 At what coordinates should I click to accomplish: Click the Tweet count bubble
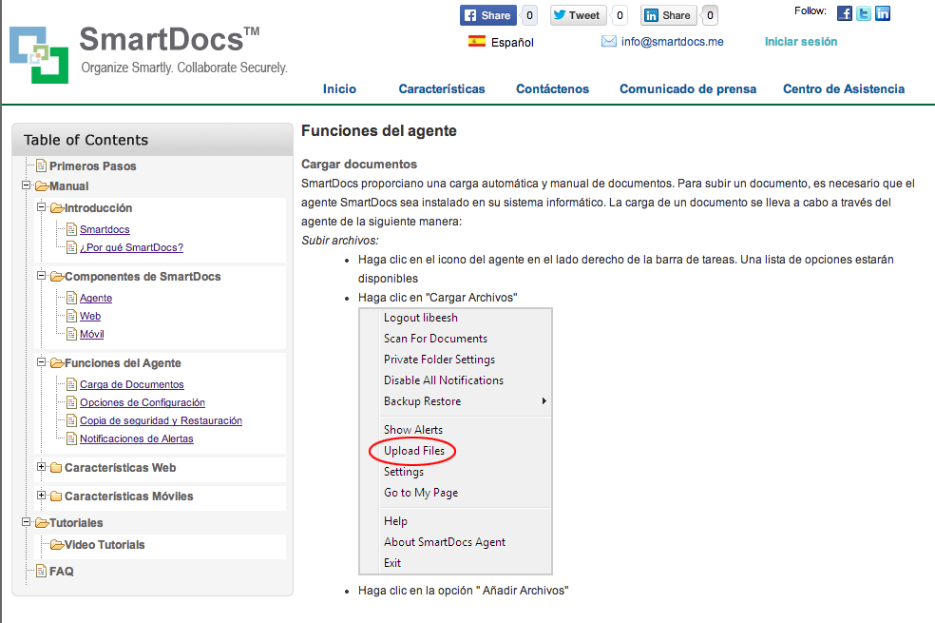point(620,15)
